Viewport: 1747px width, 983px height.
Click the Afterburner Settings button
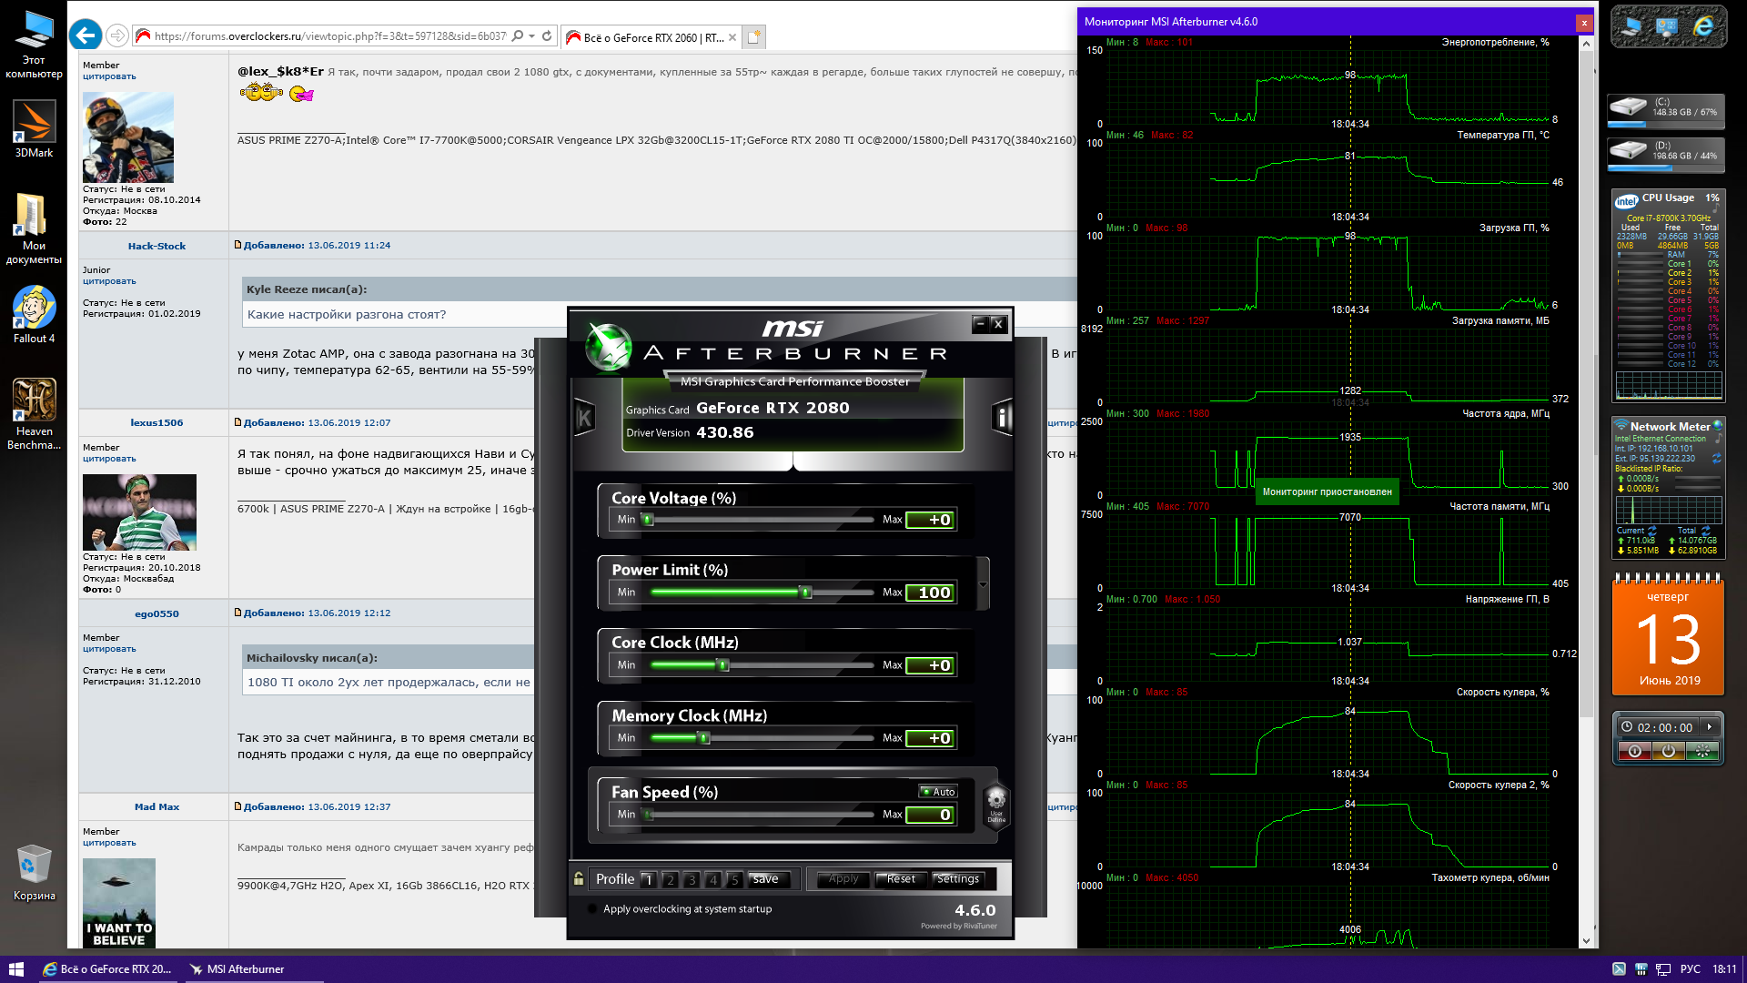pos(957,879)
